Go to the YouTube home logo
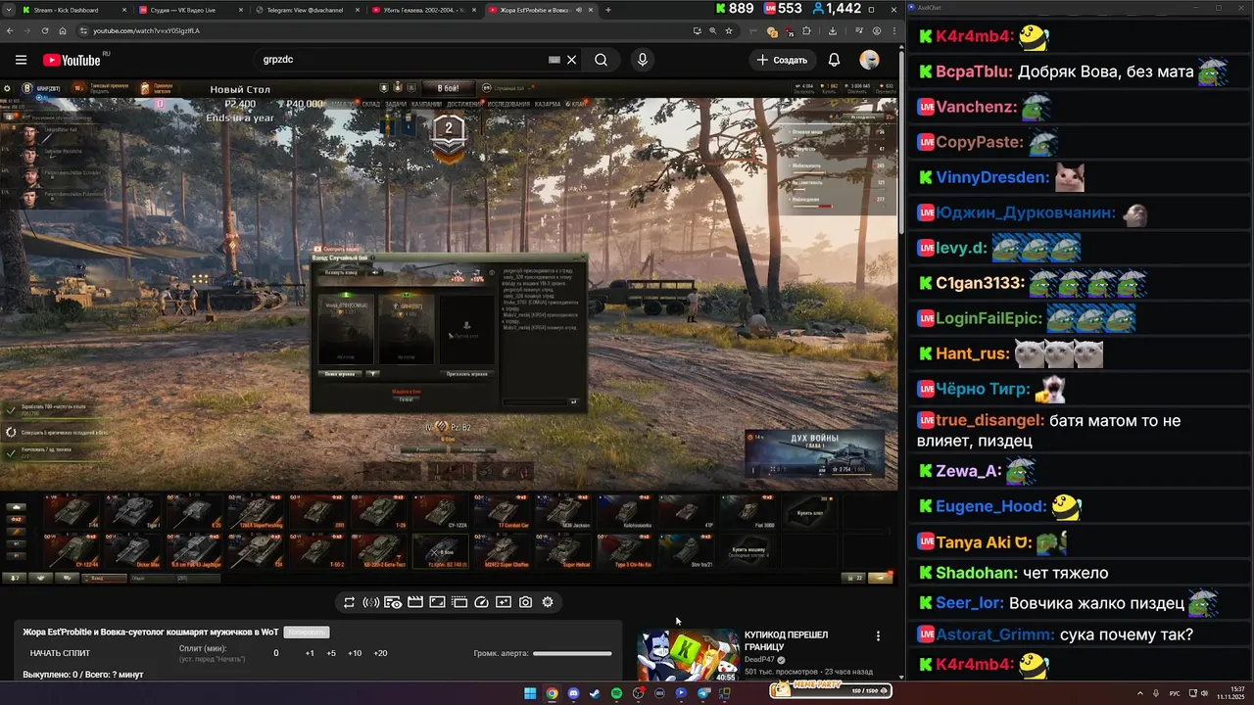 [72, 60]
